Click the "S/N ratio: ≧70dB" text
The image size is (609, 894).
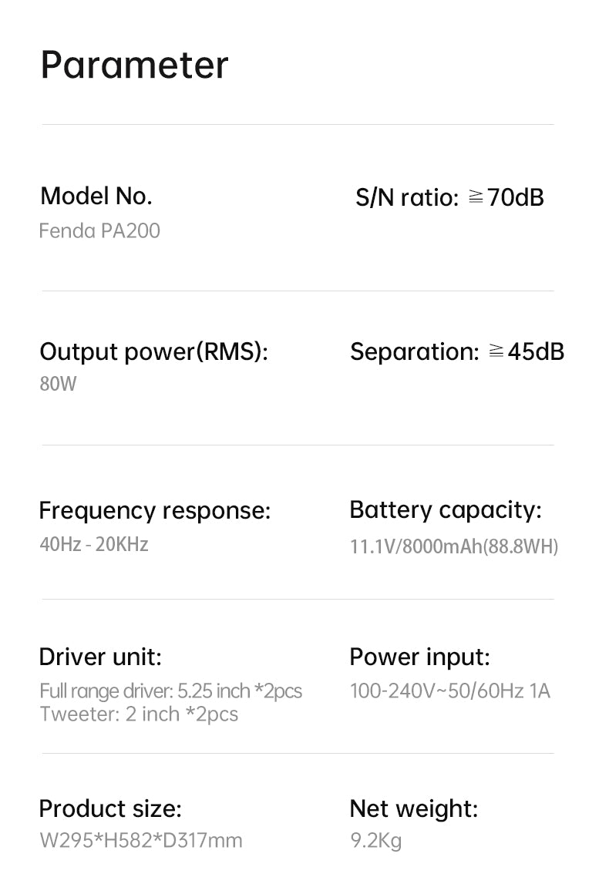coord(449,197)
